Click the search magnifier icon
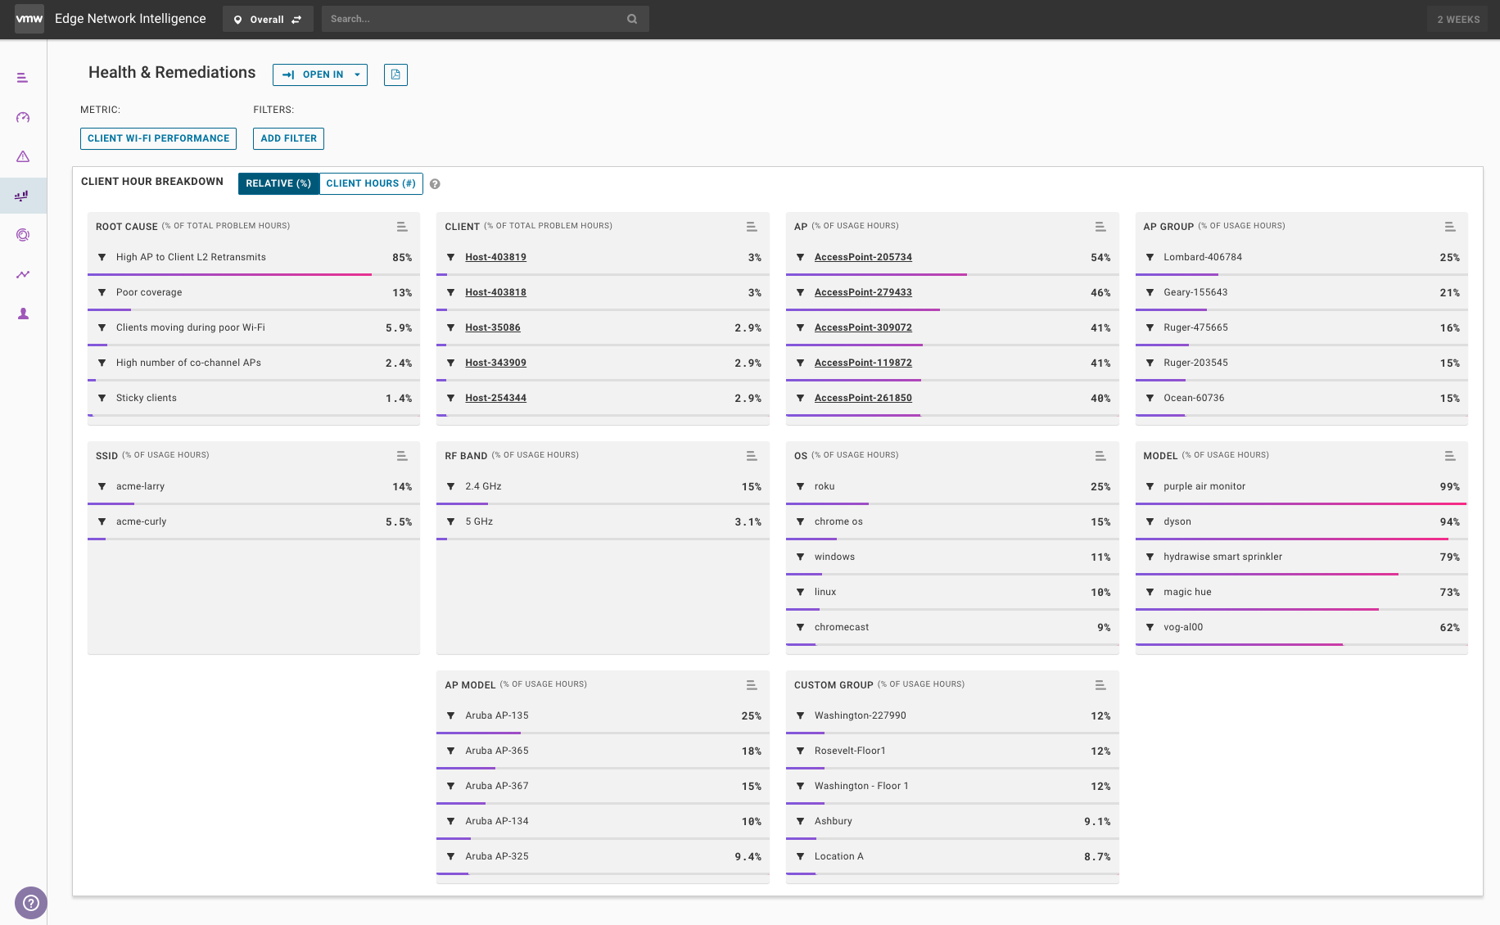Viewport: 1500px width, 925px height. [x=632, y=19]
